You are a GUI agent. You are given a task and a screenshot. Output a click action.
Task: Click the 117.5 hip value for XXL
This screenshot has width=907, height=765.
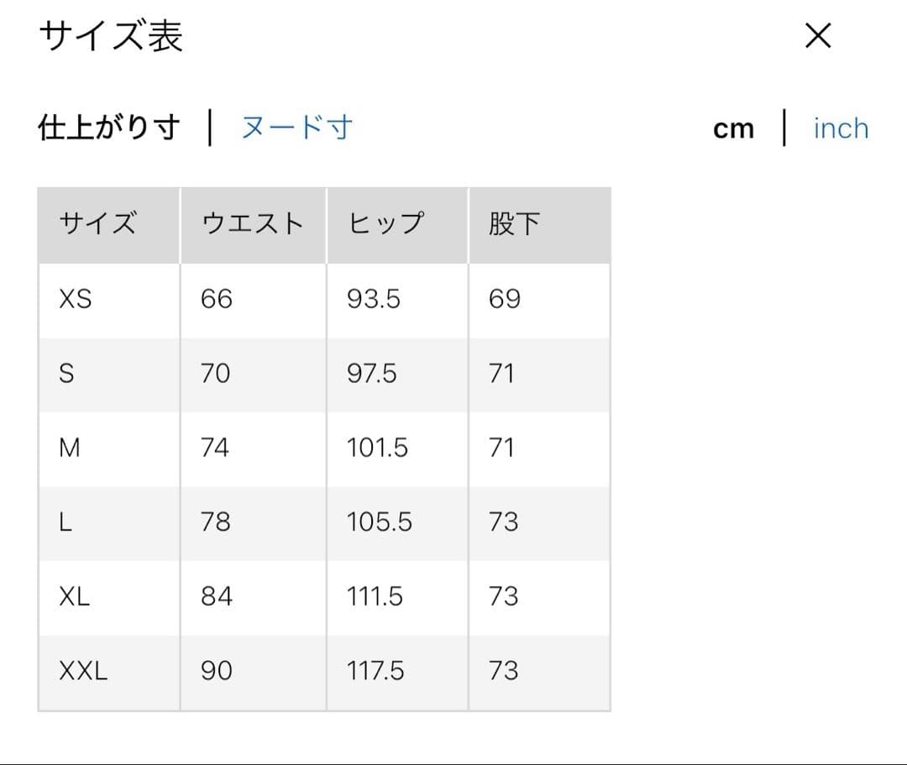point(375,671)
